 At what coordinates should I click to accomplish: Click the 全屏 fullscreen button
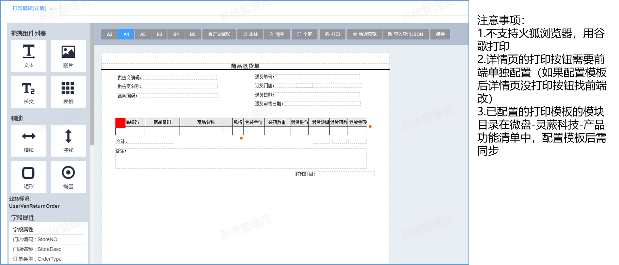click(305, 34)
